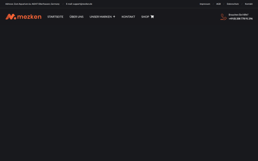
Task: Click the orange phone handset icon
Action: pos(224,17)
